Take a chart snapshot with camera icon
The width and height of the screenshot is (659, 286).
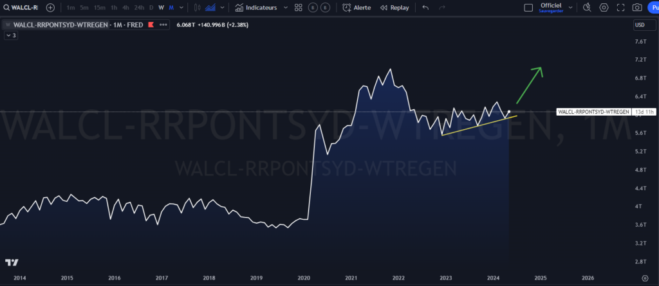pyautogui.click(x=637, y=8)
